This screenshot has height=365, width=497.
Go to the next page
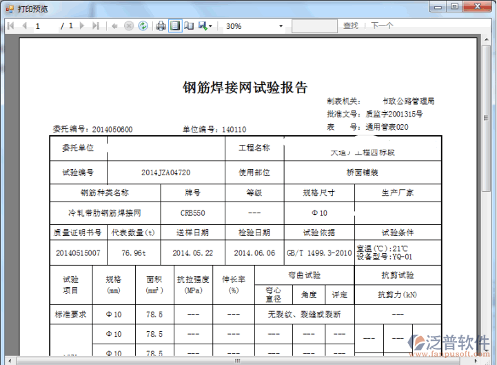pyautogui.click(x=82, y=26)
